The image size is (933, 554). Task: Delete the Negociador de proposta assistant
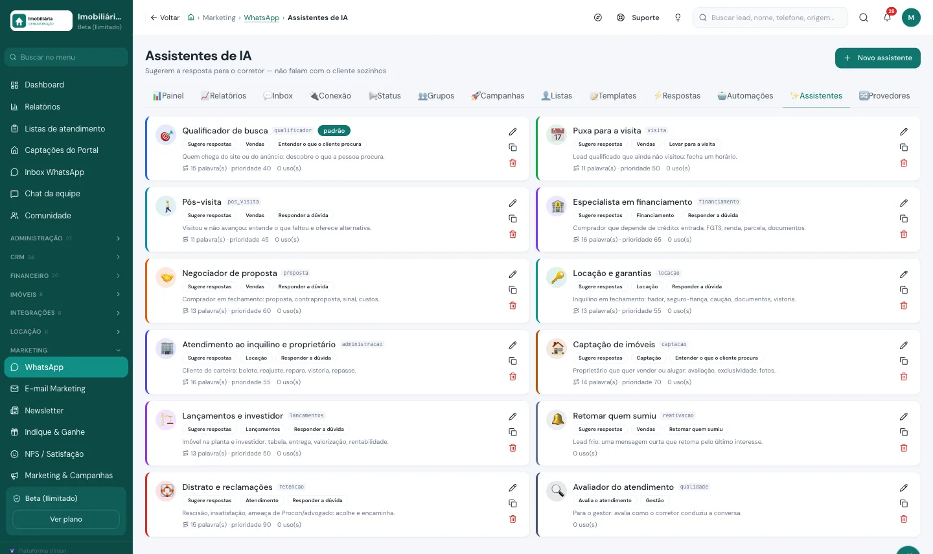(x=513, y=306)
